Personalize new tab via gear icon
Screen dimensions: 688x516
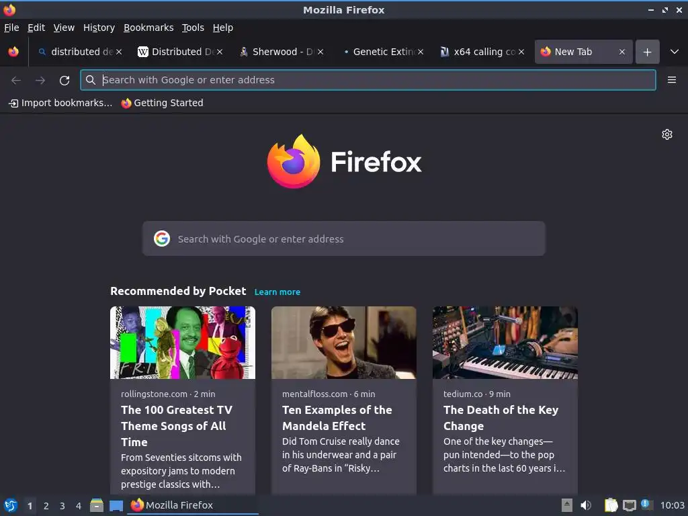click(667, 134)
